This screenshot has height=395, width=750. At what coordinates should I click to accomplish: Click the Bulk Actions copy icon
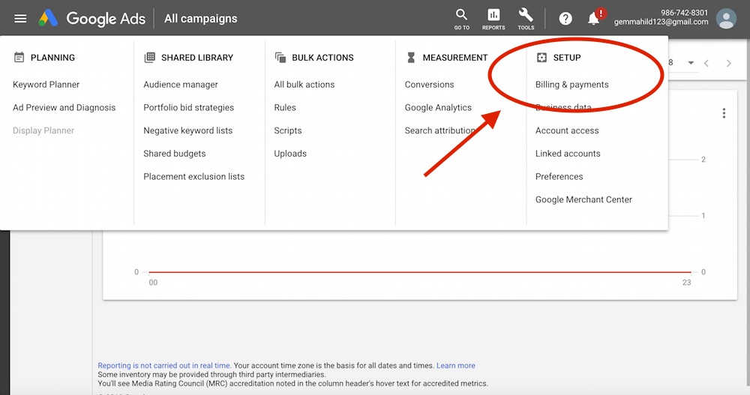(280, 58)
